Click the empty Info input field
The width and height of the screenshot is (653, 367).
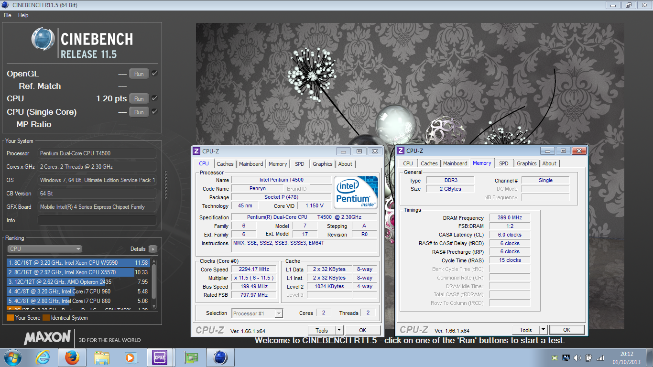click(x=97, y=220)
